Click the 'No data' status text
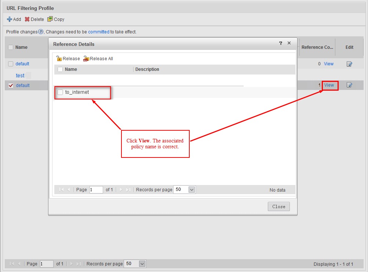368x272 pixels. point(277,190)
